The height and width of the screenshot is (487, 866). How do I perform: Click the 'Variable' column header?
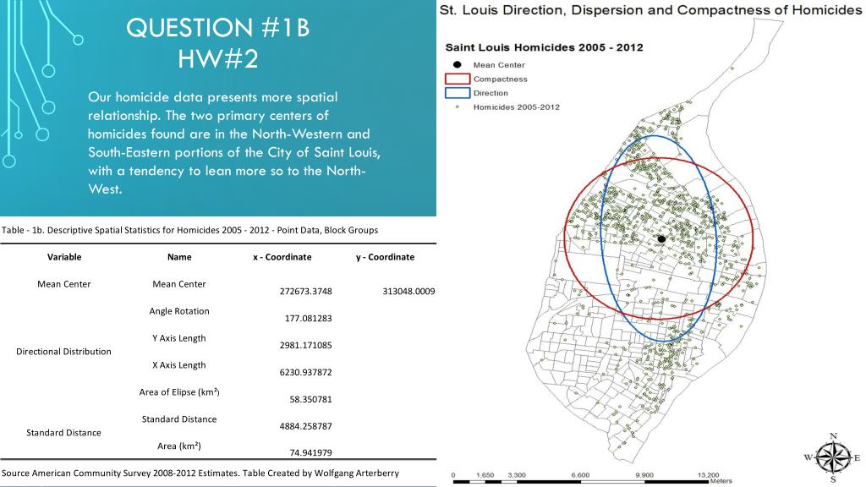[x=64, y=257]
